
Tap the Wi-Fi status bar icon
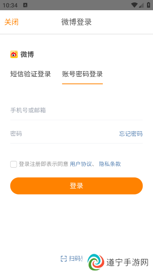click(134, 5)
